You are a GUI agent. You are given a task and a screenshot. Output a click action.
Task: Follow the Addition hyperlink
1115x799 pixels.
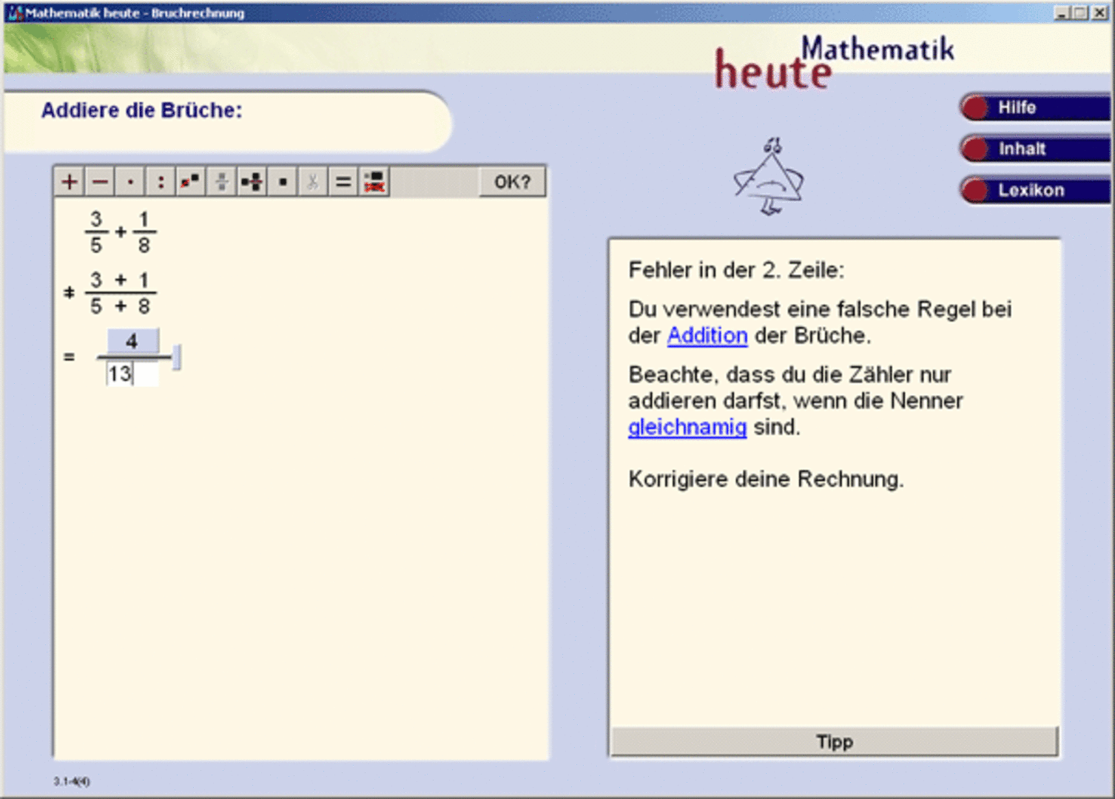coord(707,336)
